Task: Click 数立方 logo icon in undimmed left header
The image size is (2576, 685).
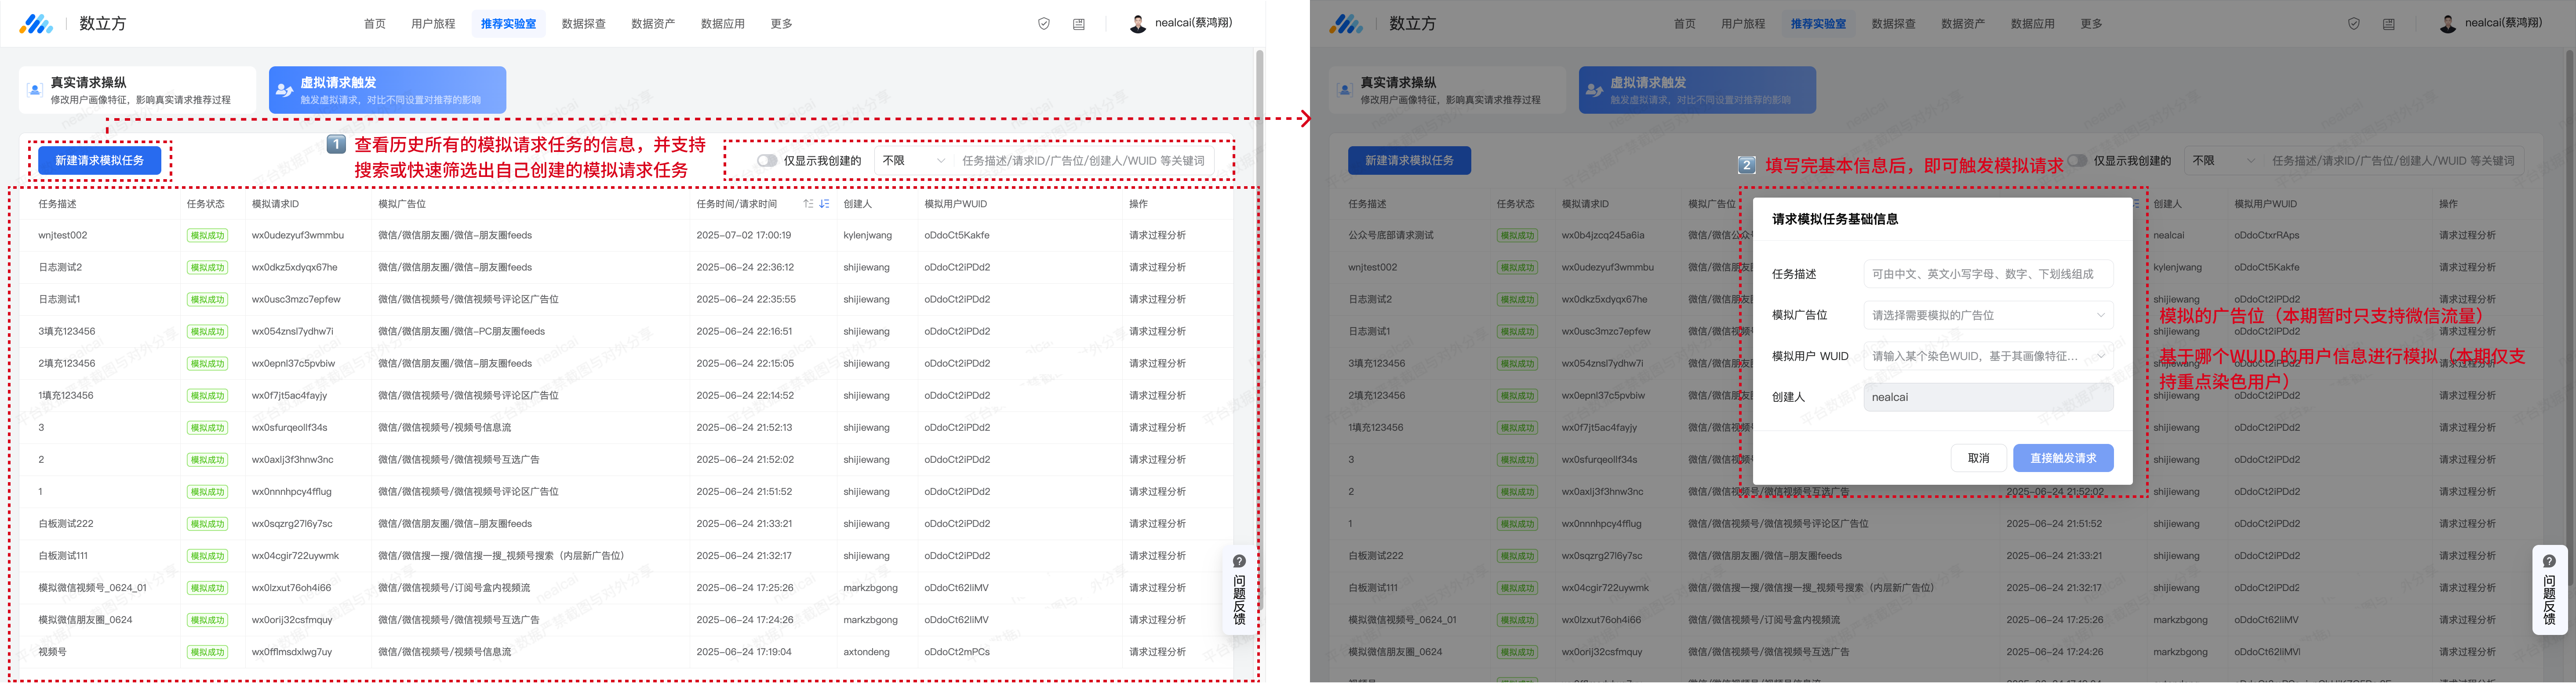Action: click(x=36, y=24)
